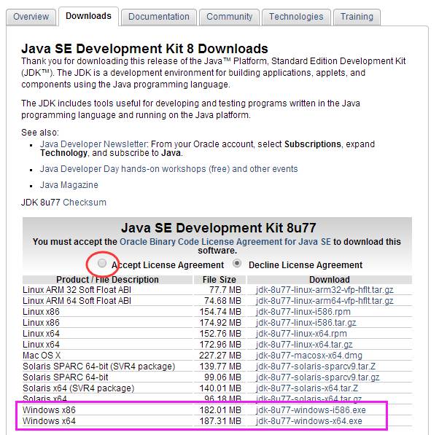
Task: Open the JDK 8u77 Checksum link
Action: point(85,203)
